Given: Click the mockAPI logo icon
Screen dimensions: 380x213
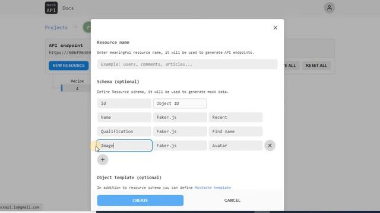Looking at the screenshot, I should pos(51,8).
